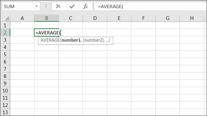
Task: Select column D header
Action: (x=95, y=18)
